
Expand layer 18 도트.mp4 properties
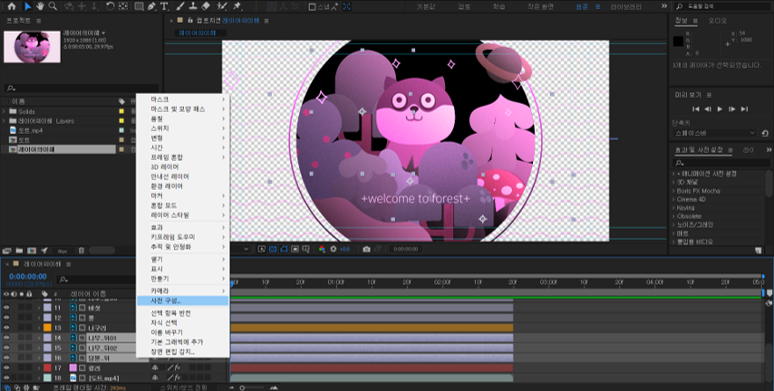coord(38,377)
